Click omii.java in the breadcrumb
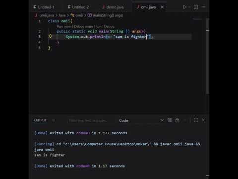Viewport: 238px width, 179px height. click(47, 15)
